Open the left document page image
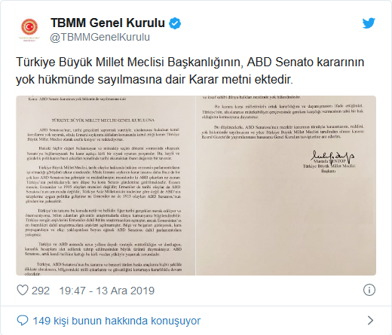392x335 pixels. (106, 185)
